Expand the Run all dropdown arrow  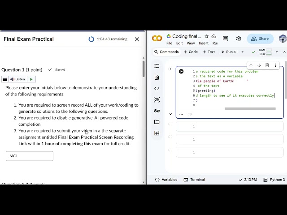click(x=243, y=52)
